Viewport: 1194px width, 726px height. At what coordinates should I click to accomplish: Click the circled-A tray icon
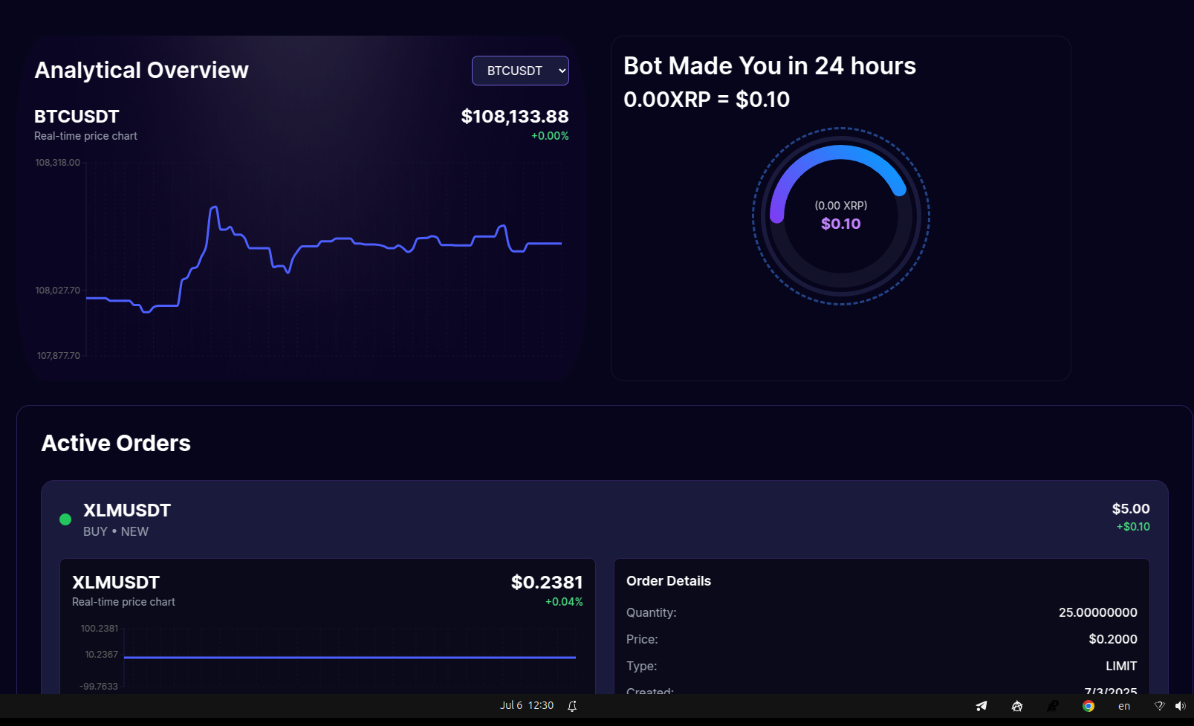[x=1017, y=706]
